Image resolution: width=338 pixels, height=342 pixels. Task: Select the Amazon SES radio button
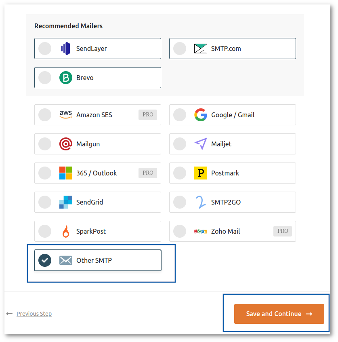[45, 115]
